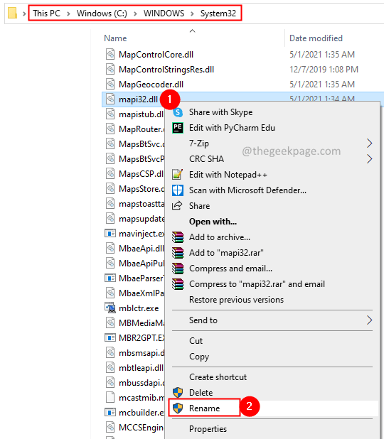Sort by the Name column header

click(115, 38)
